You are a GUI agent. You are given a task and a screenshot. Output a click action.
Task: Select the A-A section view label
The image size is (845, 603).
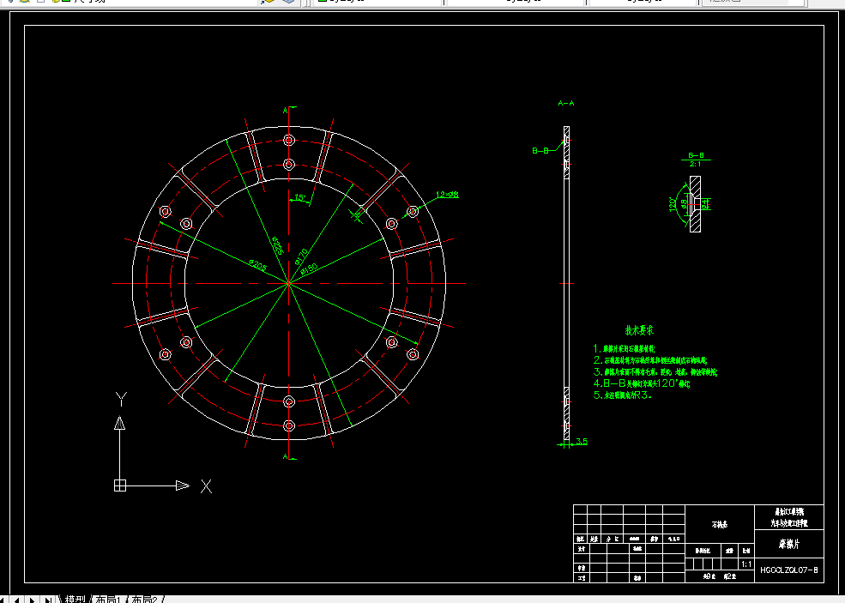coord(566,103)
